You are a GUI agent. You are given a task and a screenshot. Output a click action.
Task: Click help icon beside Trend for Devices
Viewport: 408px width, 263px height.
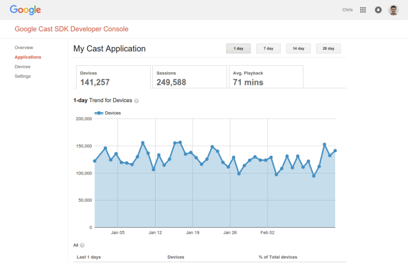click(137, 101)
